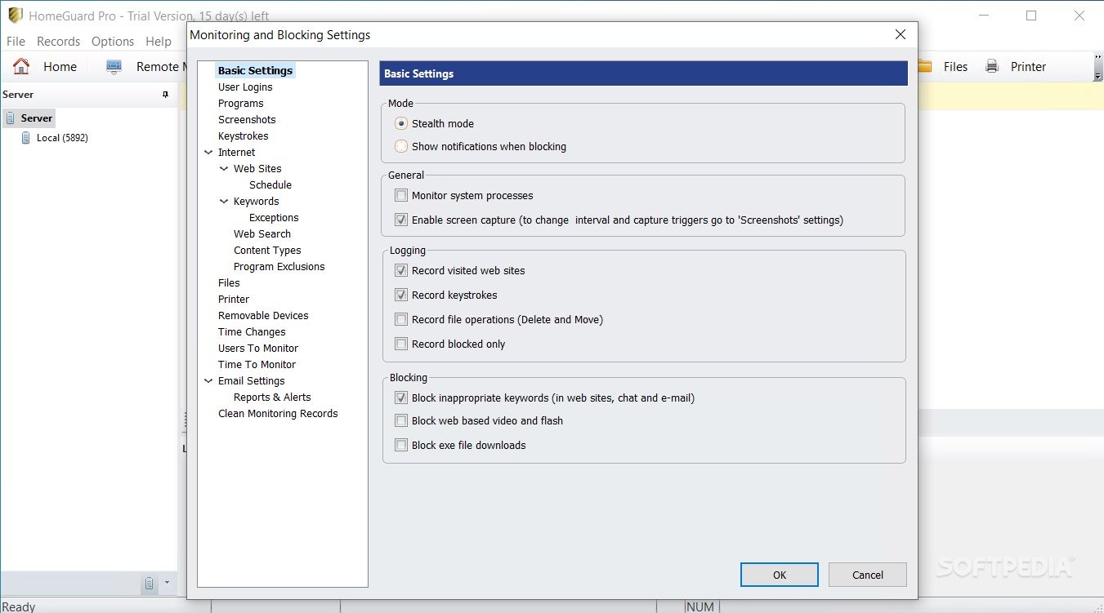
Task: Select Printer in settings tree
Action: [234, 300]
